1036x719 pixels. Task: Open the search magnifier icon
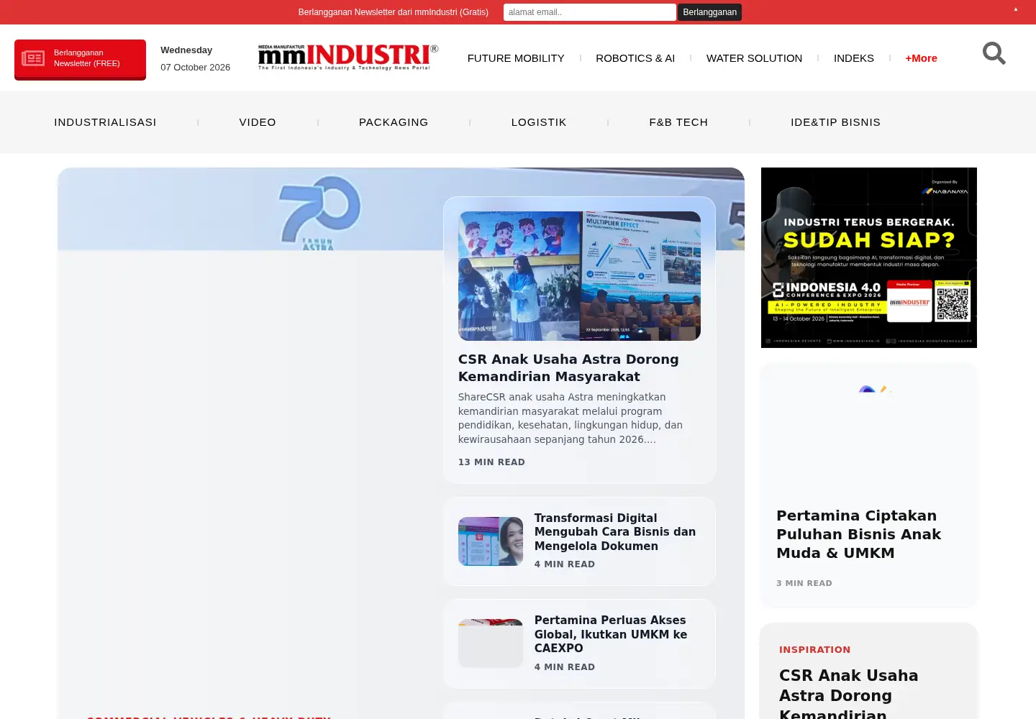pyautogui.click(x=994, y=53)
